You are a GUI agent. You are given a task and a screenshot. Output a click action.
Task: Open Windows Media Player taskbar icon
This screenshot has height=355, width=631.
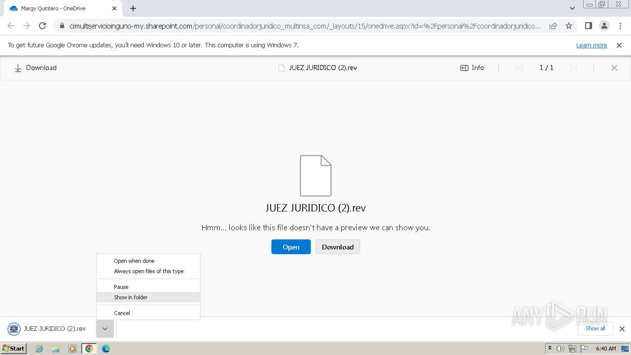tap(72, 349)
